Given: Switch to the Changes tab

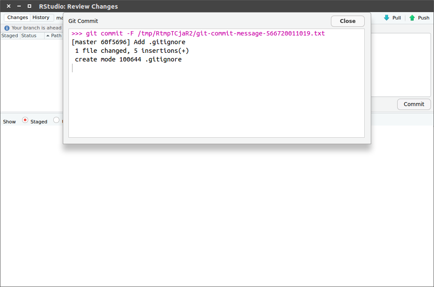Looking at the screenshot, I should [17, 17].
